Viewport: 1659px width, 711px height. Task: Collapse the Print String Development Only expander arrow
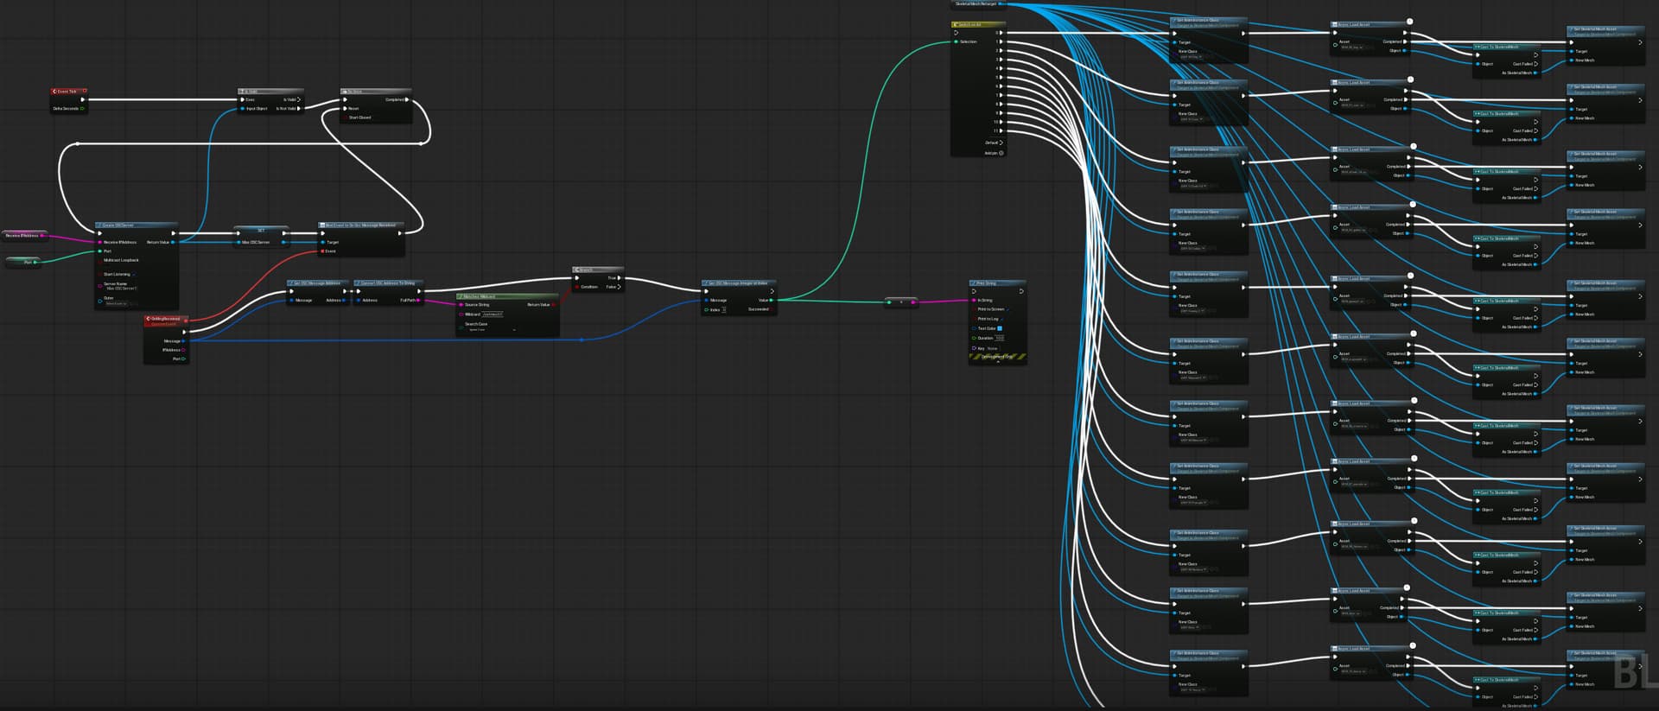[x=998, y=362]
